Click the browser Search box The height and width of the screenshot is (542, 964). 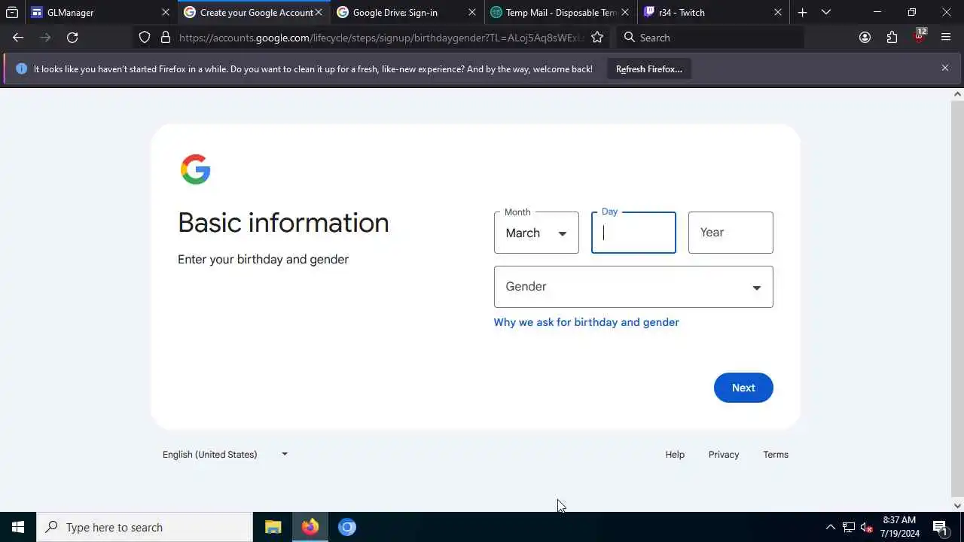710,38
